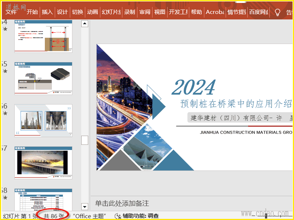Click the notes field 单击此处添加备注

coord(122,203)
